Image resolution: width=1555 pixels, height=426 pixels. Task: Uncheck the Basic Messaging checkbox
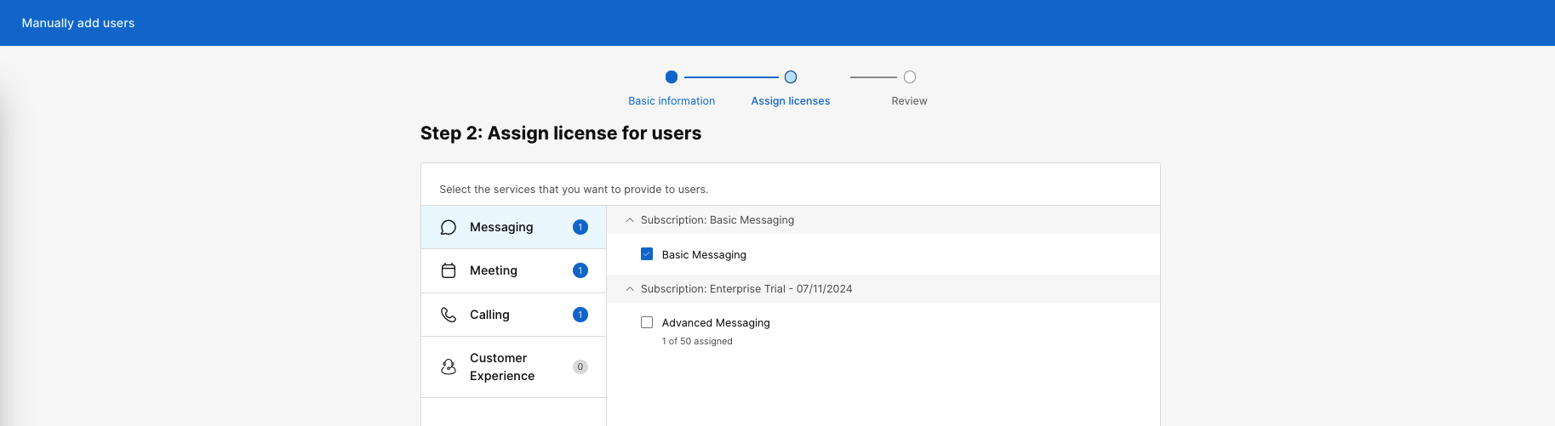[x=647, y=254]
